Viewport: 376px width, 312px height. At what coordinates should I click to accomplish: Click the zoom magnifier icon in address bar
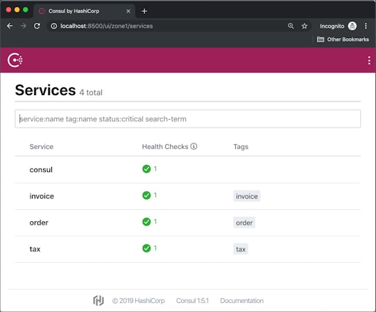pos(291,26)
